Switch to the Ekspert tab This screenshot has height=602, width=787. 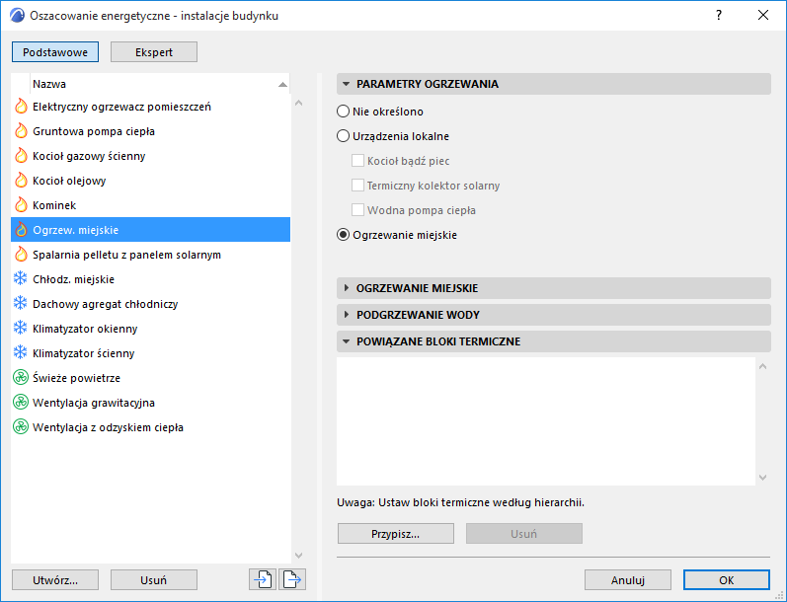coord(153,52)
